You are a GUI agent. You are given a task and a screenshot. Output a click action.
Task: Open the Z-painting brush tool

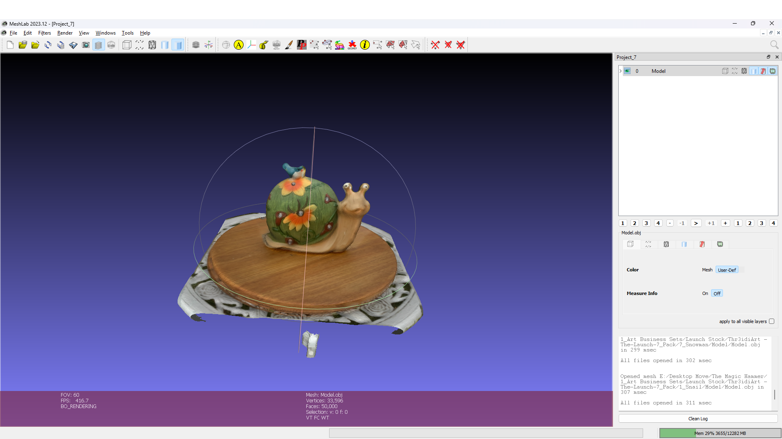(x=289, y=45)
